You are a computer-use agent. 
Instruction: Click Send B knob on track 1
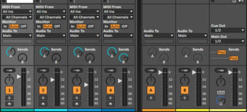pos(23,58)
